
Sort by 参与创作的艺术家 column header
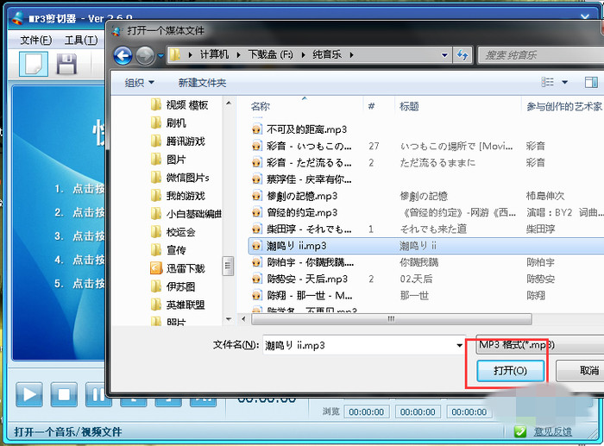(x=564, y=106)
